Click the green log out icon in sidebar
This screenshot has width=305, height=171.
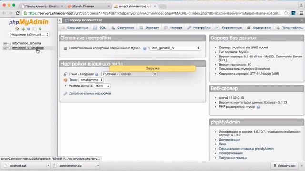[23, 29]
